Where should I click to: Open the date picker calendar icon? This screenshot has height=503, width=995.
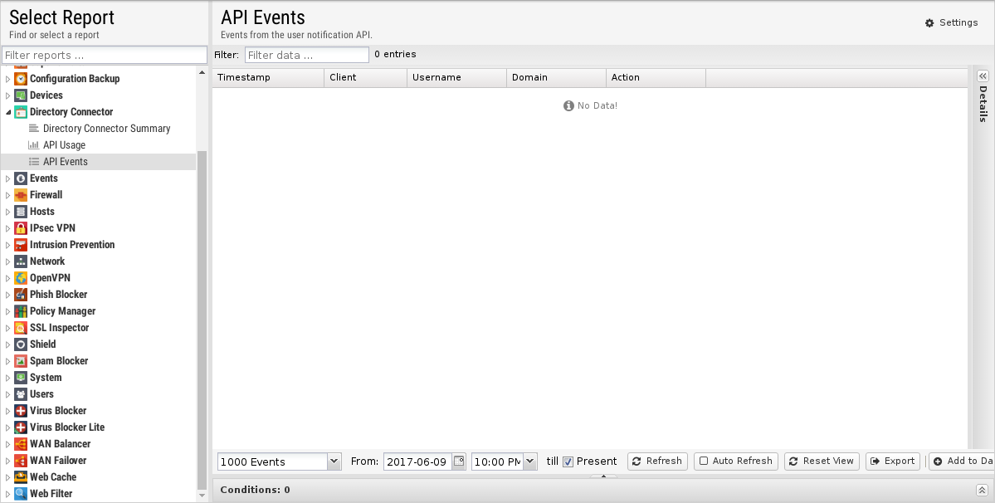(459, 461)
